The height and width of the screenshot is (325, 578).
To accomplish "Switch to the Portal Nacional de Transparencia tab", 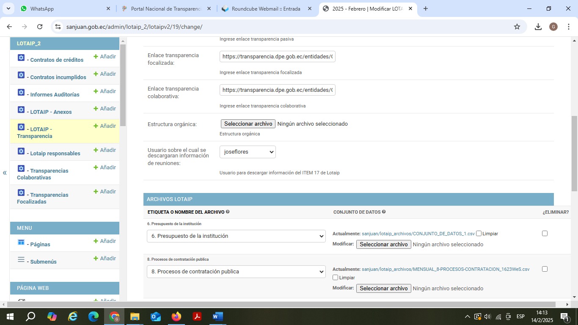I will [x=166, y=8].
